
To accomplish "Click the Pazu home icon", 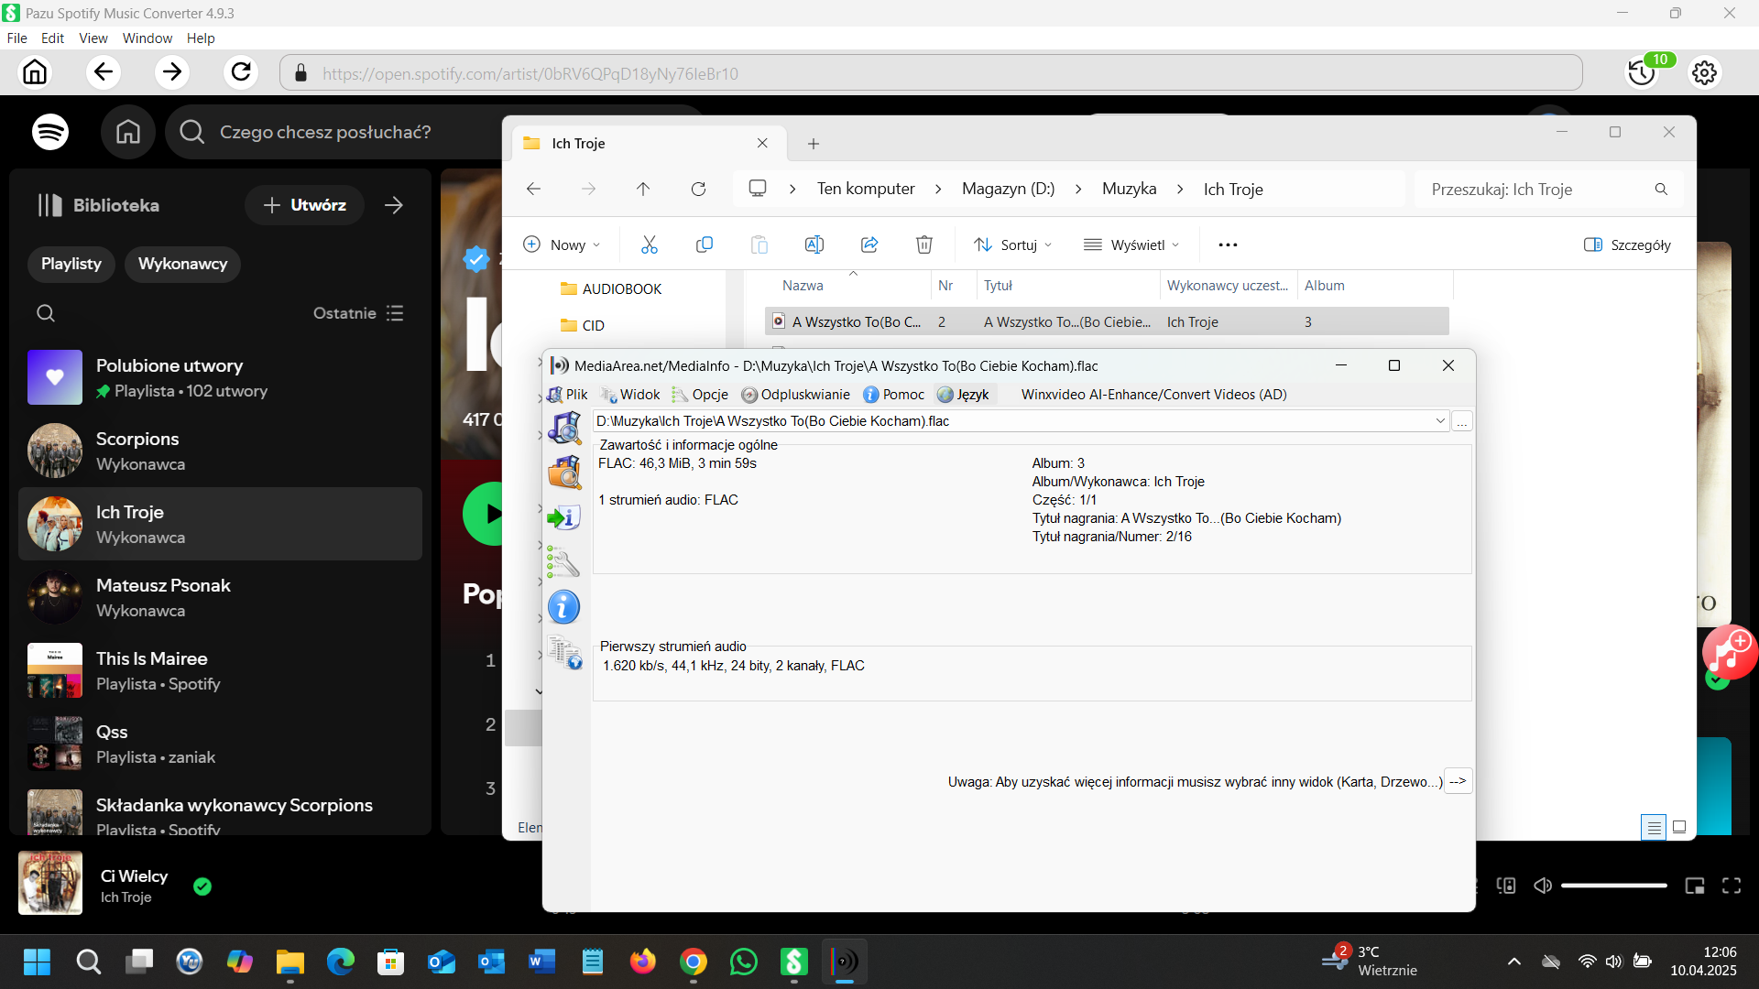I will pyautogui.click(x=35, y=72).
